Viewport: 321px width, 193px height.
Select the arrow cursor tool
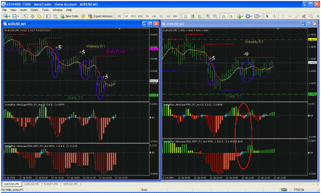click(x=267, y=16)
